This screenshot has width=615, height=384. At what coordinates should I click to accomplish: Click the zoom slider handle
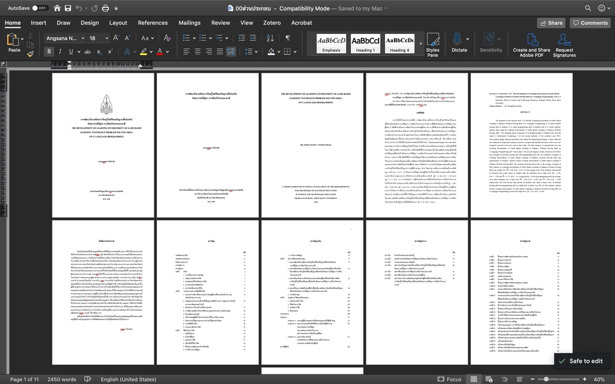[546, 379]
